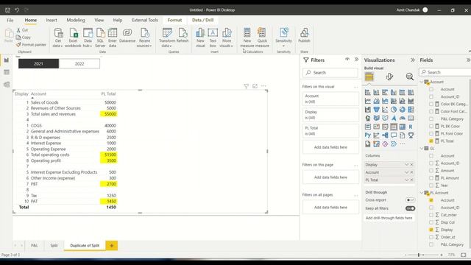The height and width of the screenshot is (265, 471).
Task: Open Format visual tab in Visualizations
Action: tap(389, 77)
